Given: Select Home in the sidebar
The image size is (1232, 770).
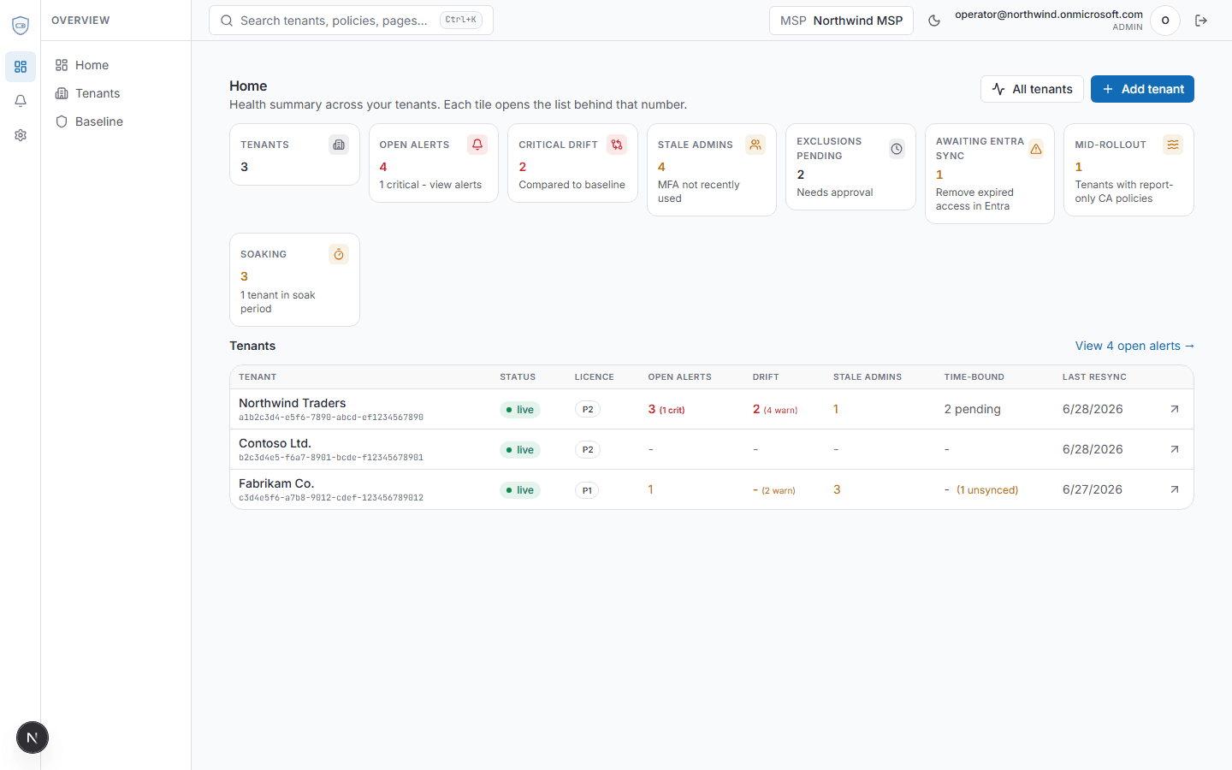Looking at the screenshot, I should [115, 65].
